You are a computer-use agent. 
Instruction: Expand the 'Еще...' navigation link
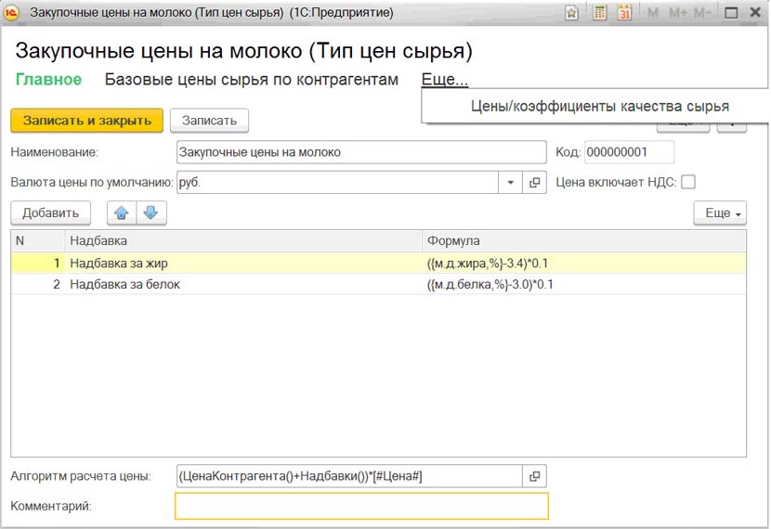(x=444, y=80)
